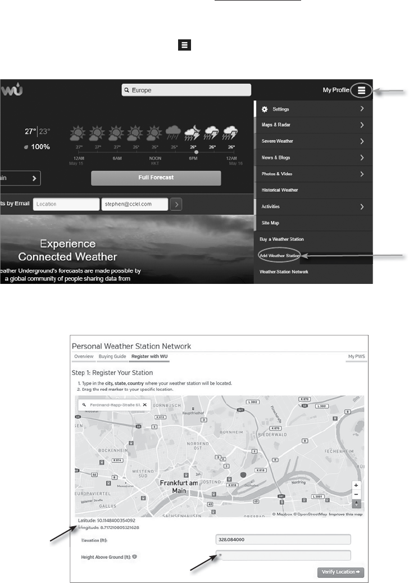Open Historical Weather menu item
Screen dimensions: 409x583
pos(280,190)
